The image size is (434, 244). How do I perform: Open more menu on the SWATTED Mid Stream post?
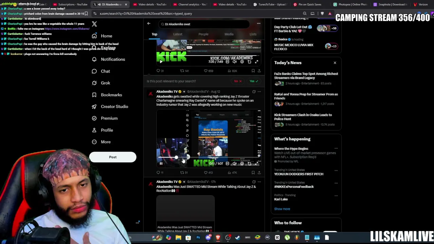259,182
